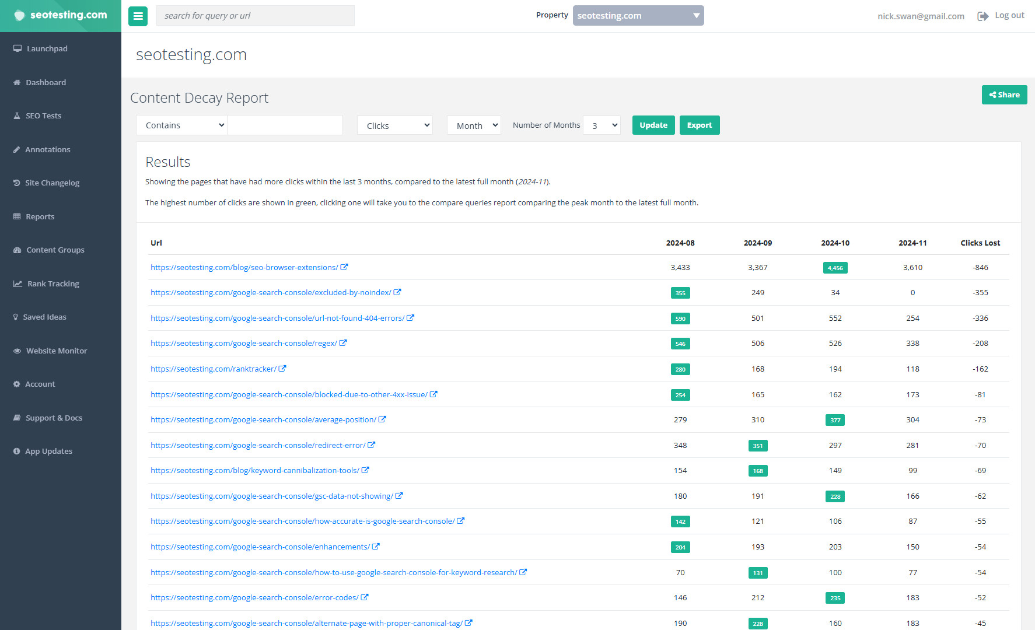Open the how-accurate-is-google-search-console URL link
The height and width of the screenshot is (630, 1035).
tap(303, 521)
